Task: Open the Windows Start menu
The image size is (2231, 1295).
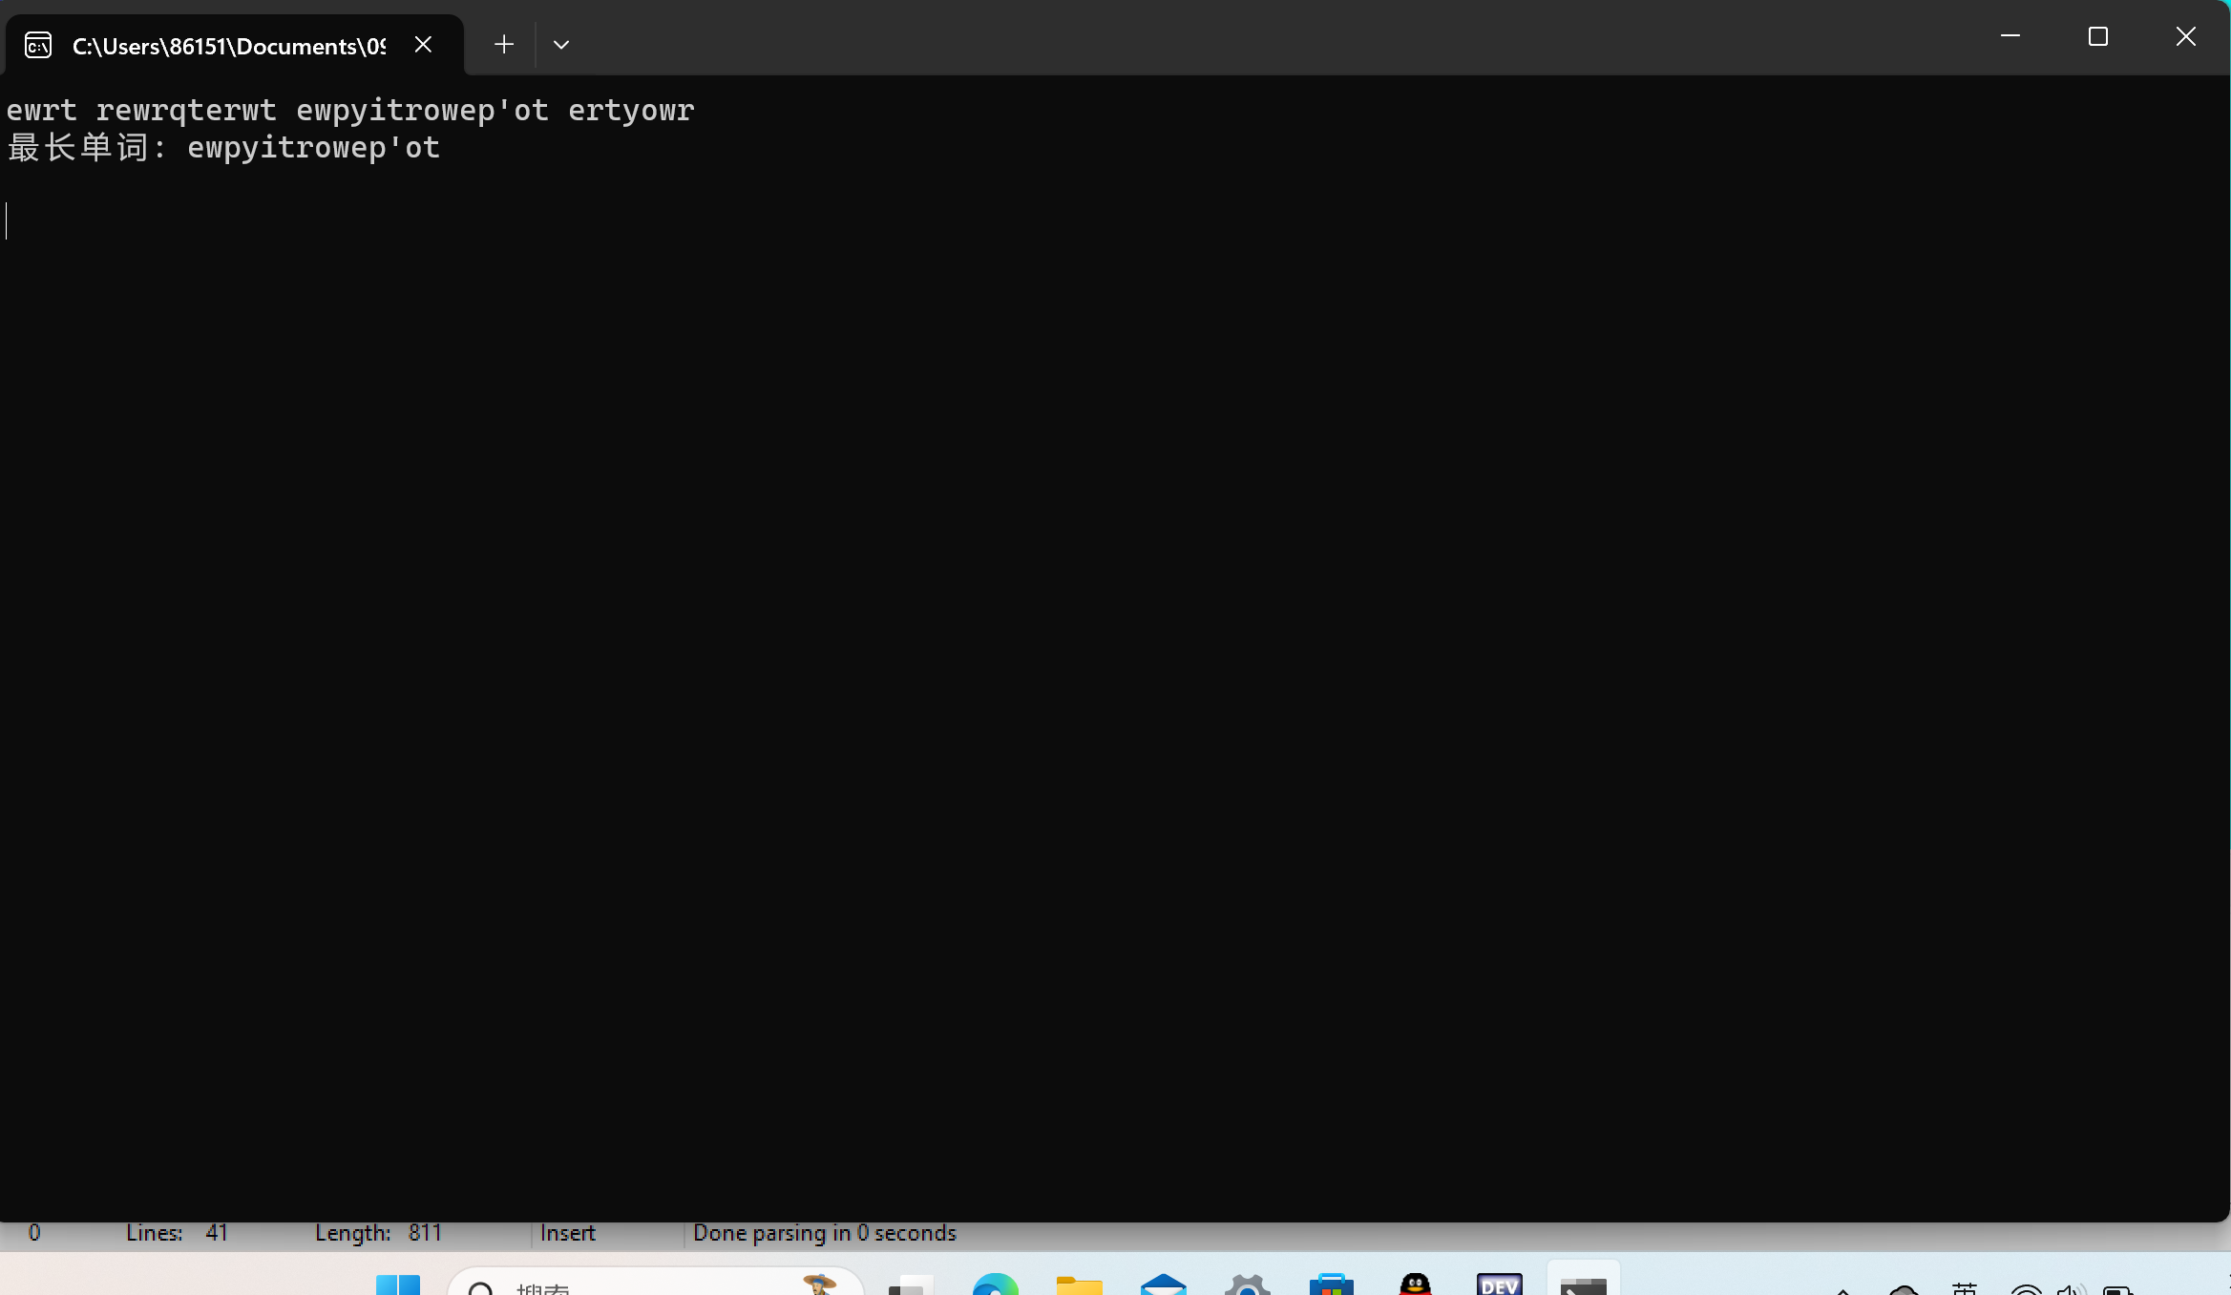Action: pos(397,1285)
